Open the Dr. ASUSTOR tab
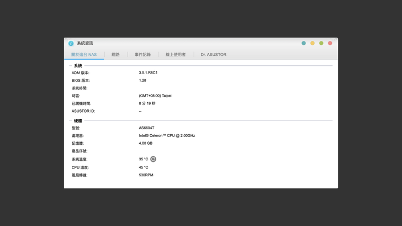 (213, 55)
